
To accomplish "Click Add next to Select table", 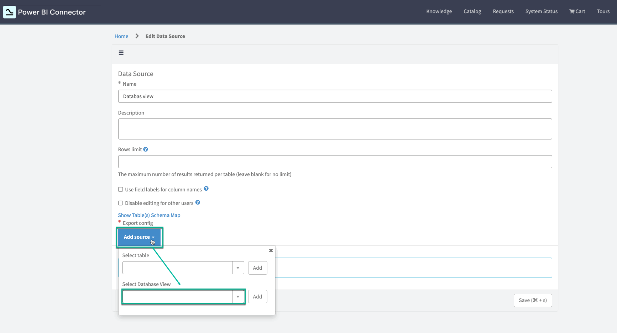I will [257, 268].
